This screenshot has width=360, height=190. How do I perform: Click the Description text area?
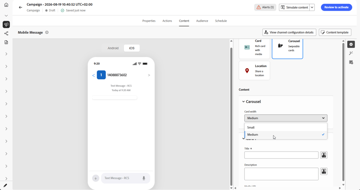click(281, 174)
